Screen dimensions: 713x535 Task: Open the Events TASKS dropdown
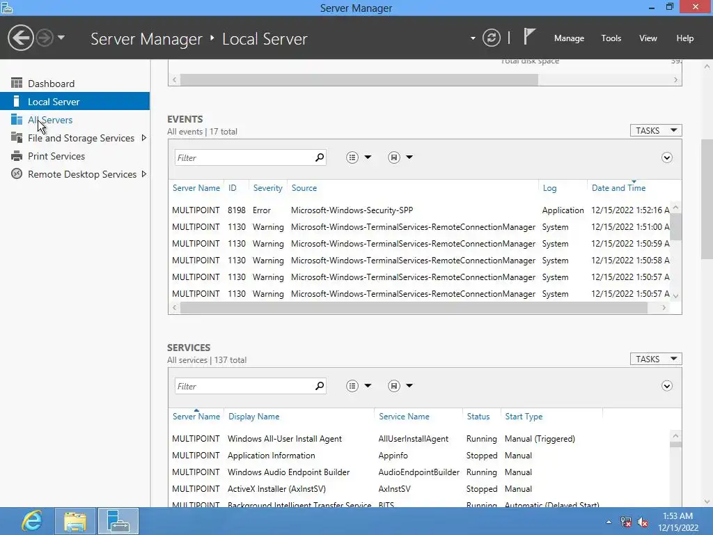point(656,130)
